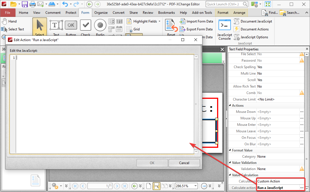Viewport: 310px width, 192px height.
Task: Toggle full screen mode icon
Action: point(267,4)
